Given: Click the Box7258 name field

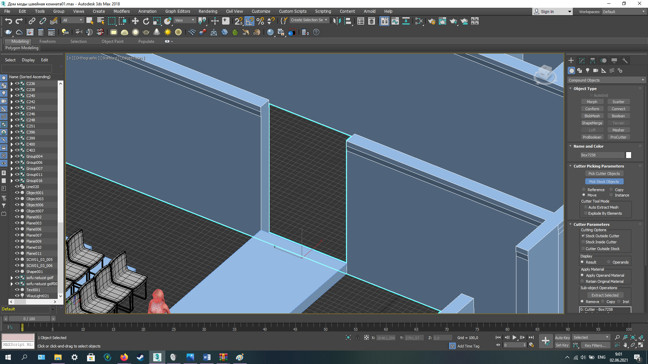Looking at the screenshot, I should (602, 155).
